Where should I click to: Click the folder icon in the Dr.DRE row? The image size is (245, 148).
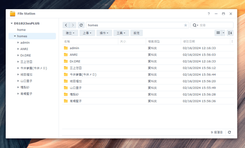pyautogui.click(x=66, y=61)
